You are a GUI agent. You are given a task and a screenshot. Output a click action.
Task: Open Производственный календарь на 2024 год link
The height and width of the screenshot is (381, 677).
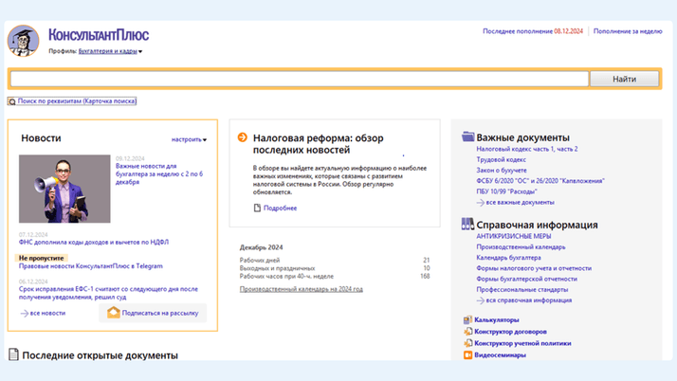click(301, 289)
